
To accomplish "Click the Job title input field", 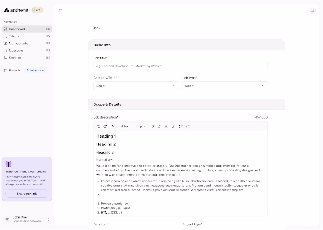I will point(181,66).
